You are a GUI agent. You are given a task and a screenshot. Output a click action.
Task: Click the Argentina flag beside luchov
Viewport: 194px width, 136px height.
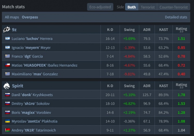[x=8, y=39]
